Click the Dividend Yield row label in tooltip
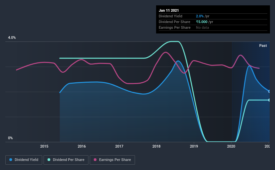Viewport: 275px width, 170px height. 170,16
